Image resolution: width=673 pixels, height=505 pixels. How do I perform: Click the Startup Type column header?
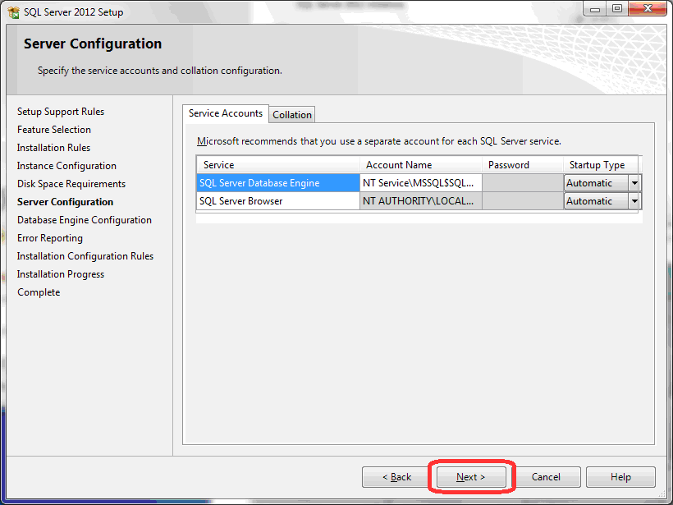pos(601,165)
